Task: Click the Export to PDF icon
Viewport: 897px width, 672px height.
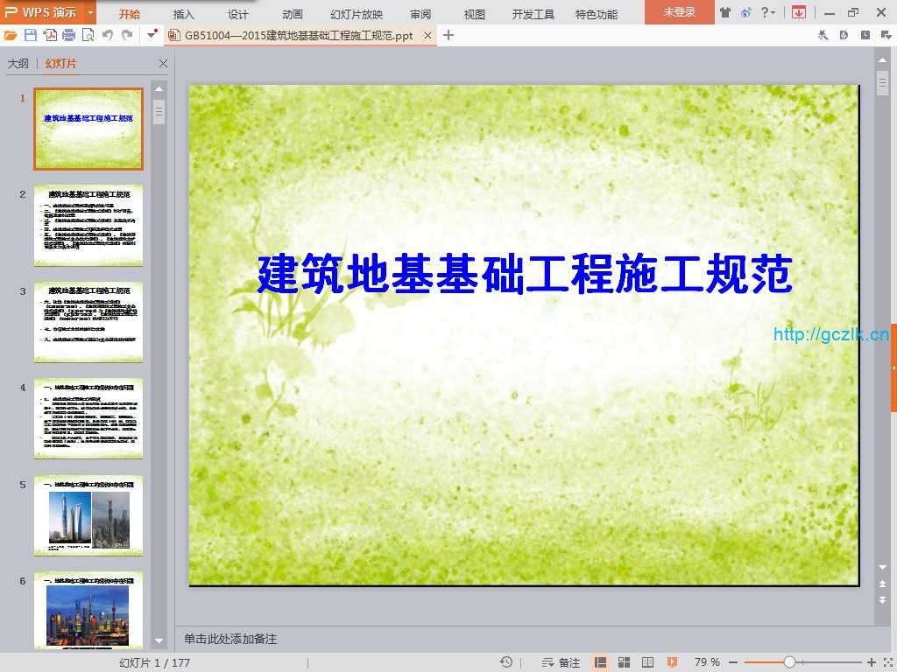Action: coord(50,35)
